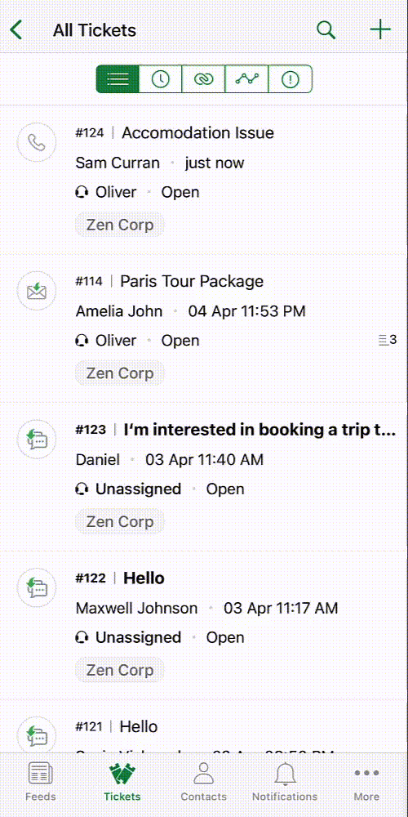This screenshot has width=408, height=817.
Task: Tap chat channel icon on ticket #123
Action: pos(37,440)
